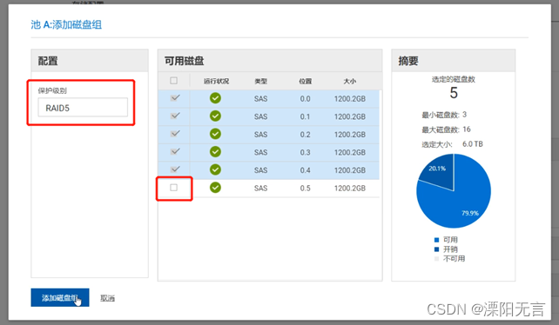559x325 pixels.
Task: Click 1200.2GB size cell of disk 0.0
Action: [x=350, y=98]
